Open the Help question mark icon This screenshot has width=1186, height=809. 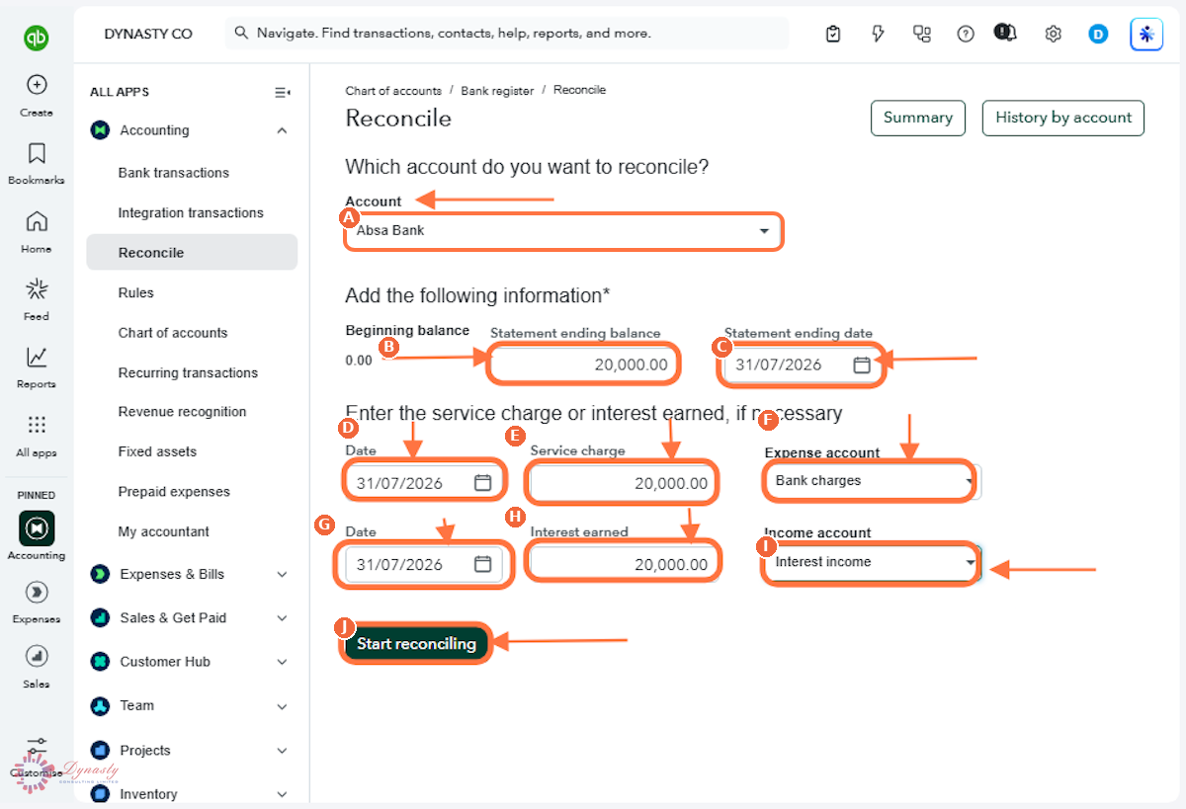(966, 34)
